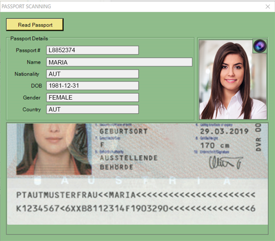Click the second MRZ line K1234567
Viewport: 275px width, 241px height.
tap(136, 209)
